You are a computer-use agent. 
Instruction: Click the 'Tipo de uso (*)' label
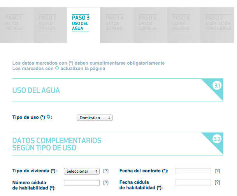click(29, 117)
